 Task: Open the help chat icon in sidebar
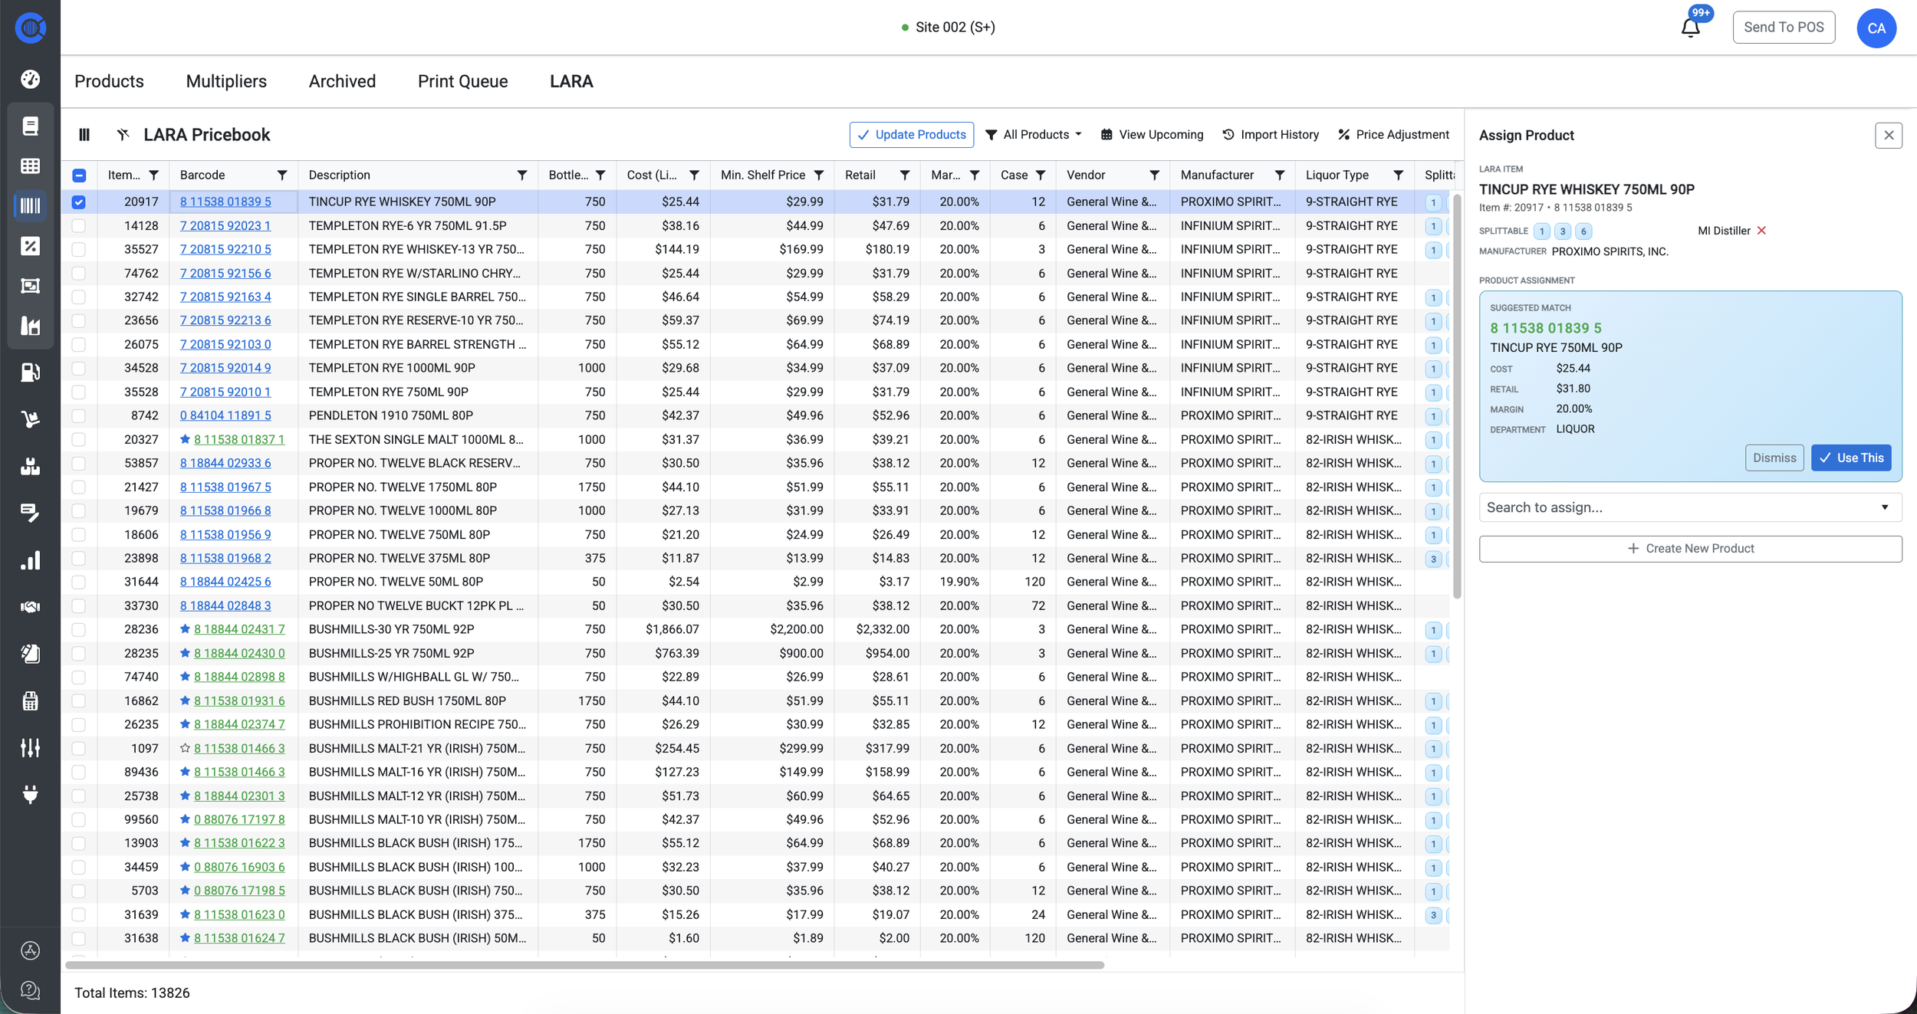(x=30, y=990)
